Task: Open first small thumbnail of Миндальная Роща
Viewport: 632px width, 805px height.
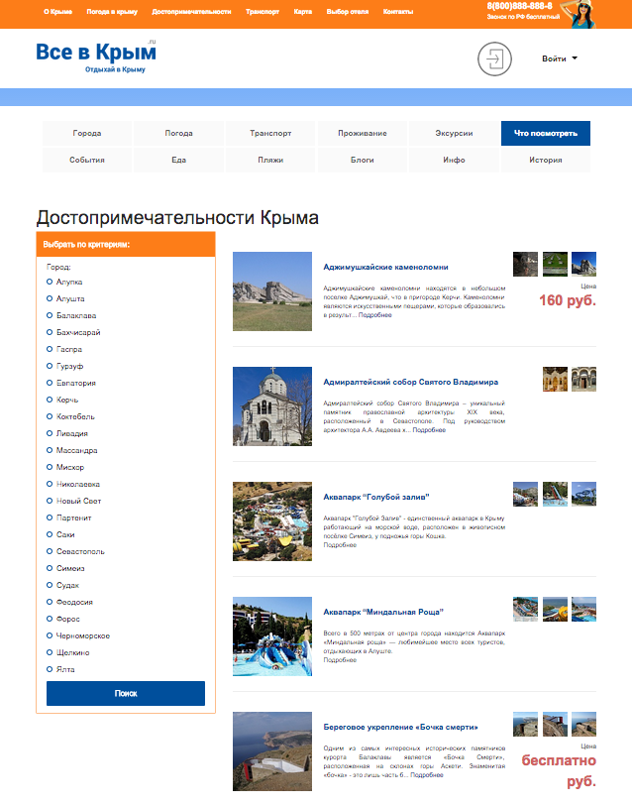Action: (525, 609)
